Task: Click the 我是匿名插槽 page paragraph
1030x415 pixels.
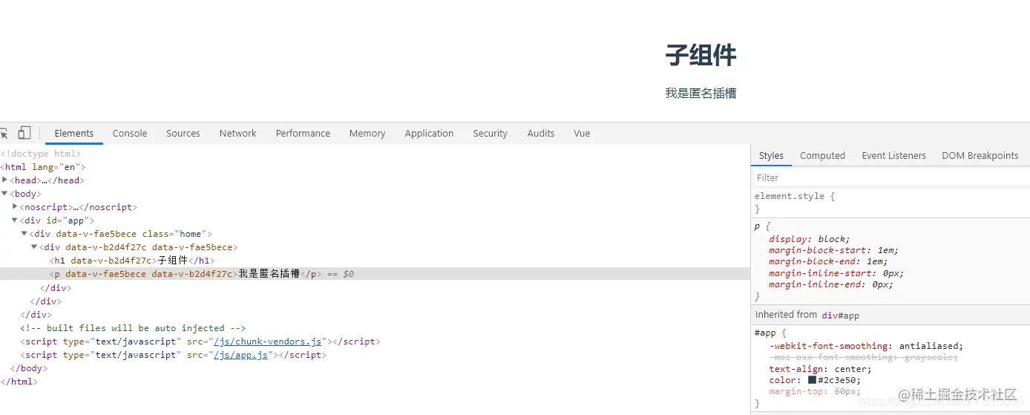Action: pyautogui.click(x=701, y=94)
